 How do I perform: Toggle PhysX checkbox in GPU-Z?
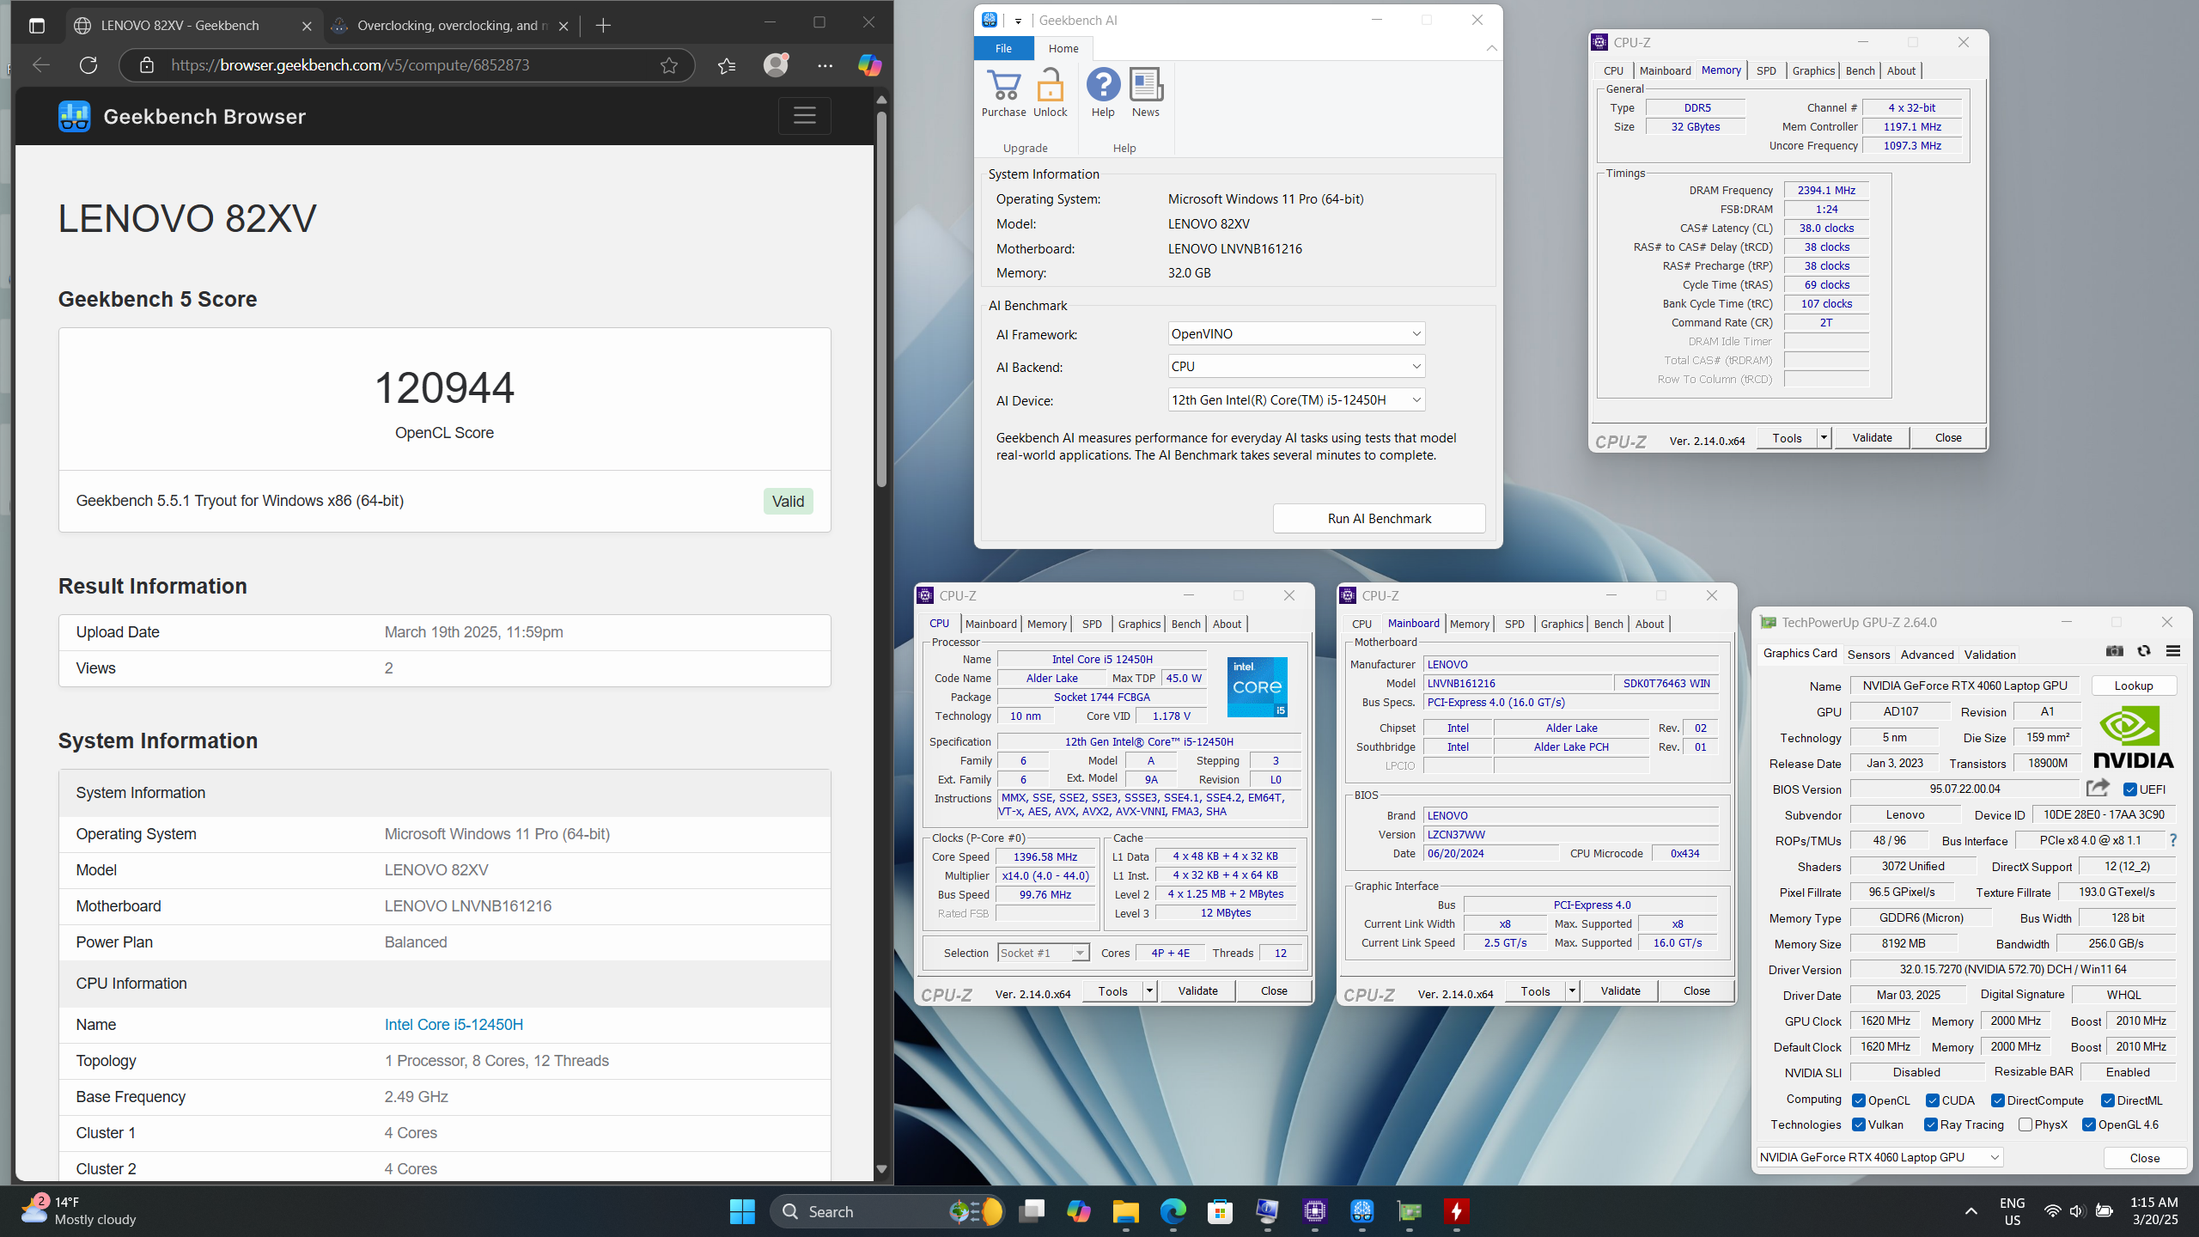[2025, 1124]
